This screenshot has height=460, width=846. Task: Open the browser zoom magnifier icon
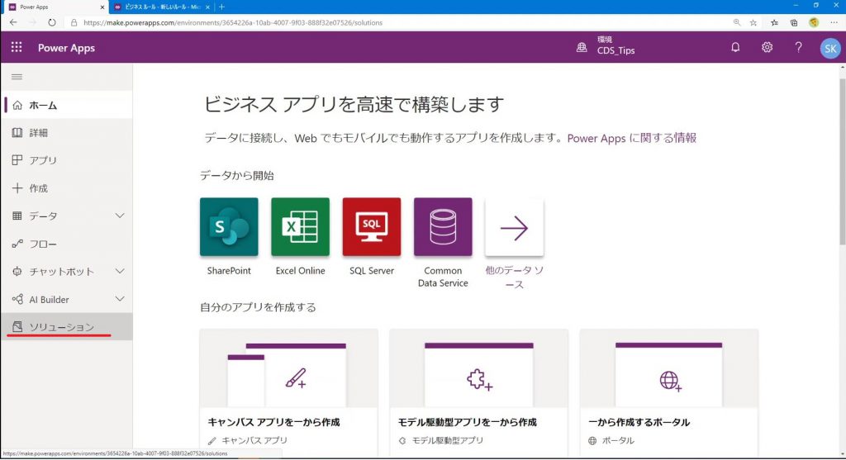tap(736, 22)
